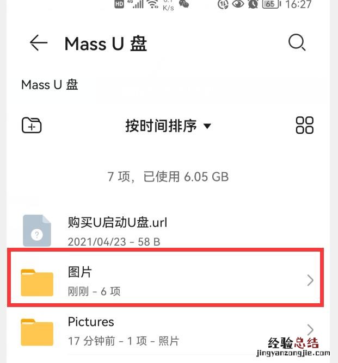The width and height of the screenshot is (338, 363).
Task: Tap the eye comfort status icon
Action: (238, 4)
